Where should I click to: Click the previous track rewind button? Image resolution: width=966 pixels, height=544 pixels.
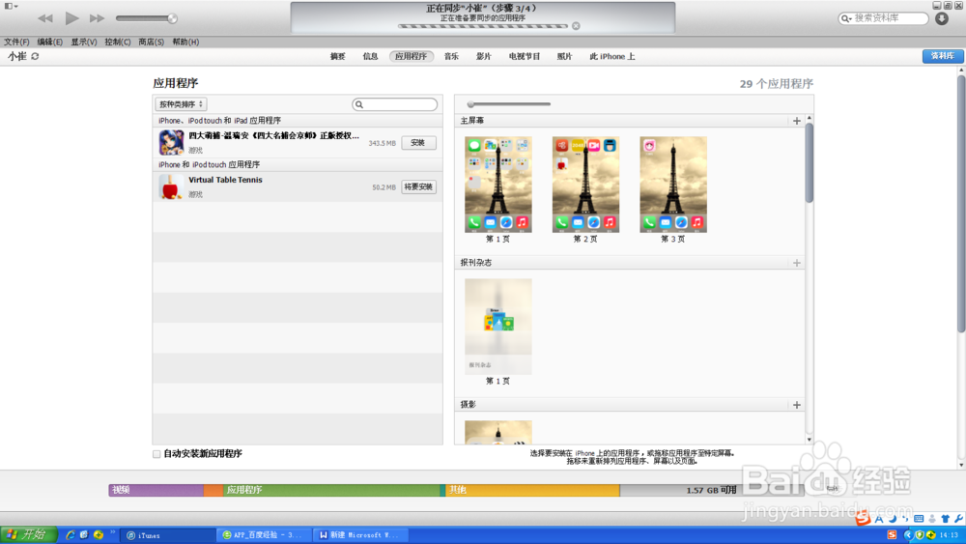(45, 18)
